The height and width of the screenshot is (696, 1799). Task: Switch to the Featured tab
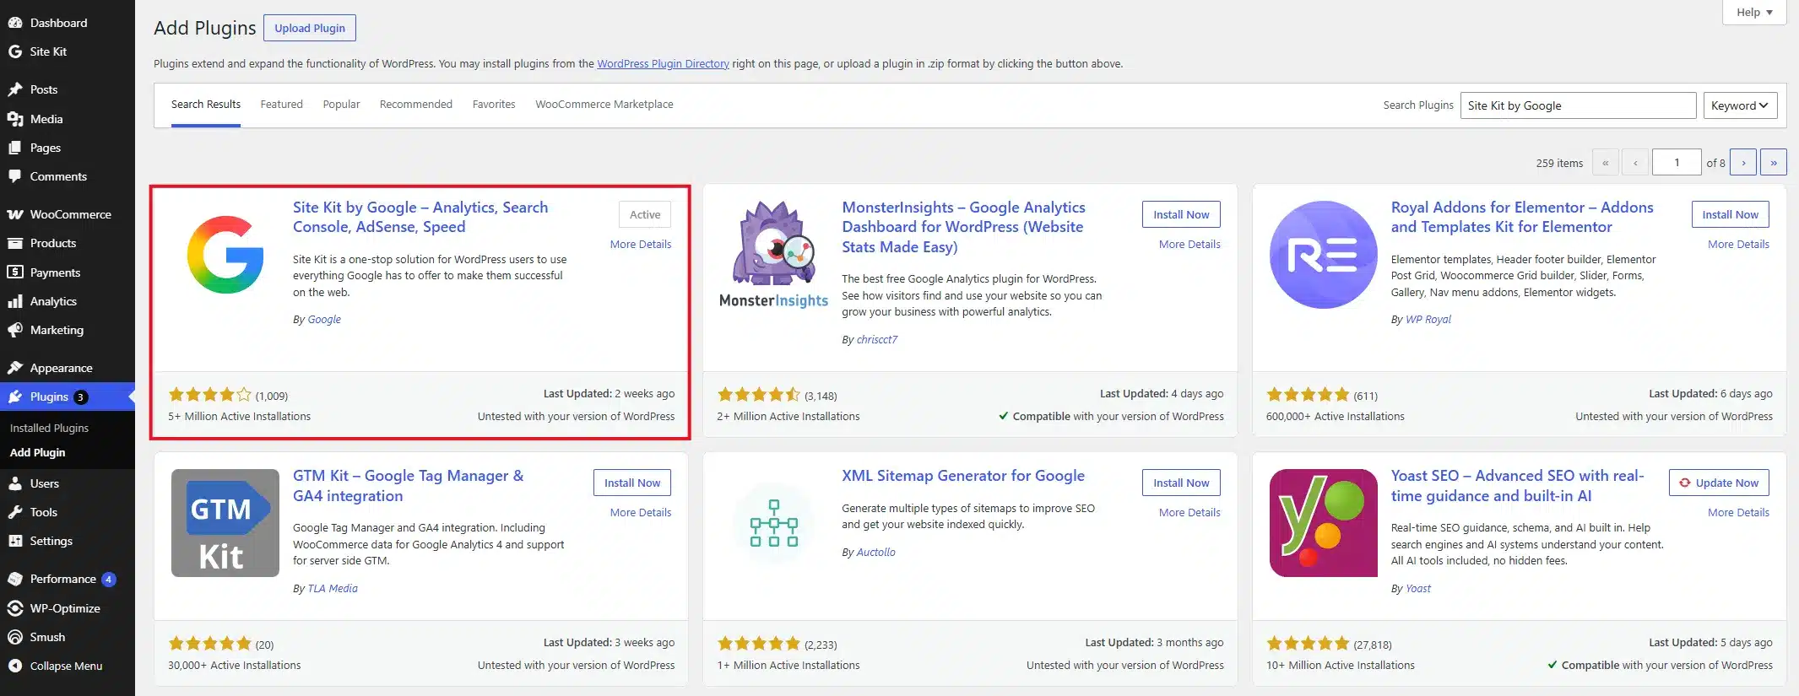(x=281, y=105)
